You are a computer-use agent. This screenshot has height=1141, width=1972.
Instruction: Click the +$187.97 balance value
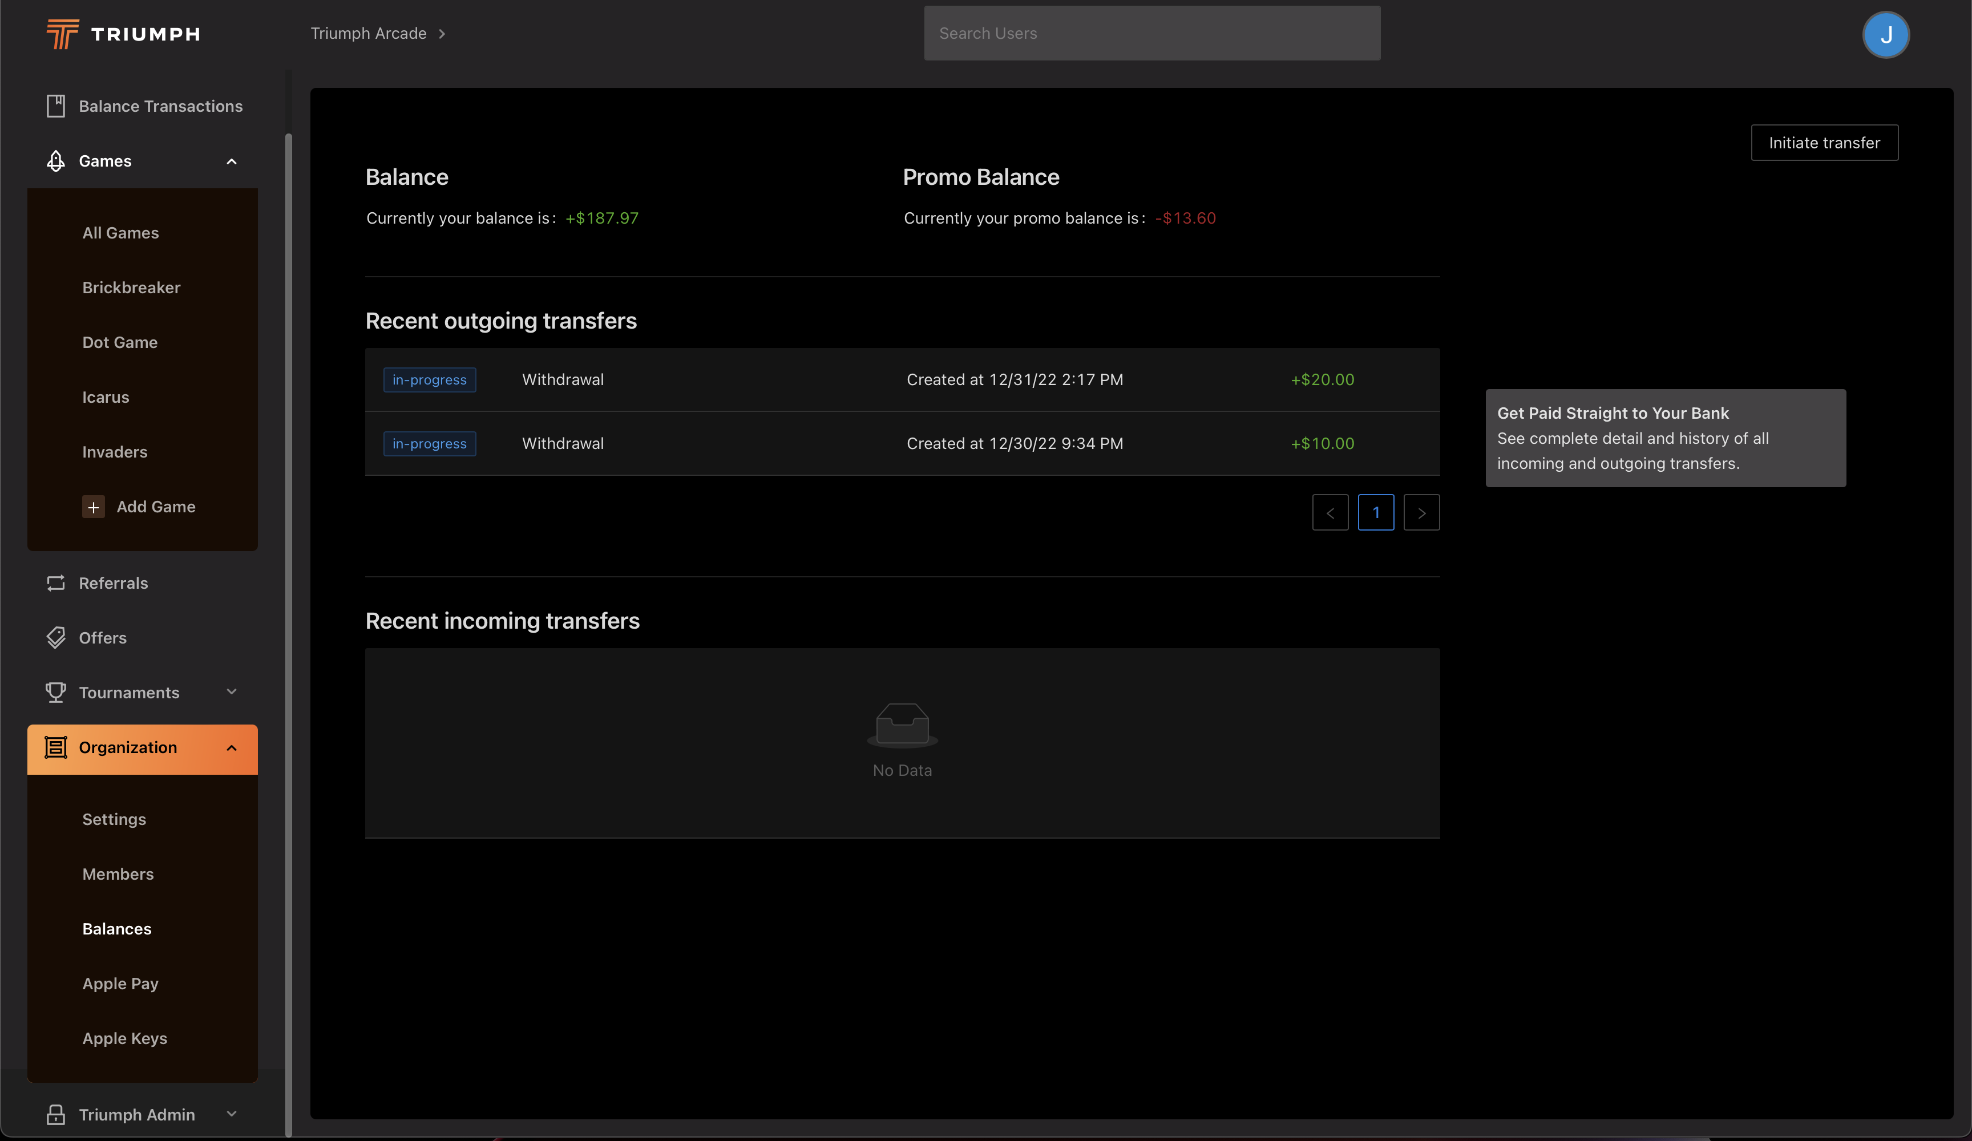[602, 219]
